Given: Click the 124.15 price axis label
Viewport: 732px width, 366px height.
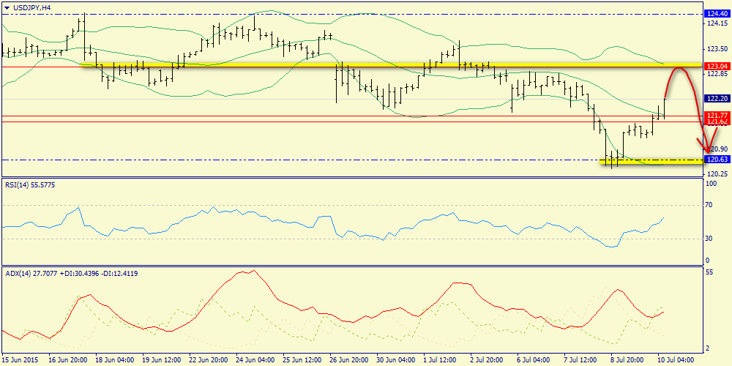Looking at the screenshot, I should 714,23.
